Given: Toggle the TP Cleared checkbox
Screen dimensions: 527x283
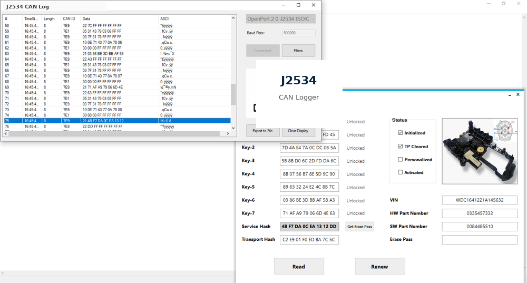Looking at the screenshot, I should coord(400,146).
